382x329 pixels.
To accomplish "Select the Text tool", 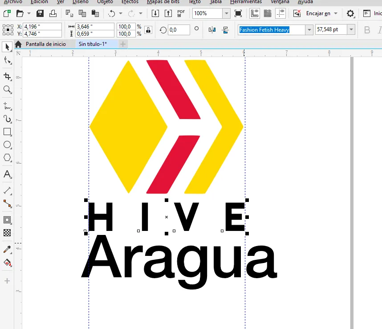I will (x=7, y=174).
